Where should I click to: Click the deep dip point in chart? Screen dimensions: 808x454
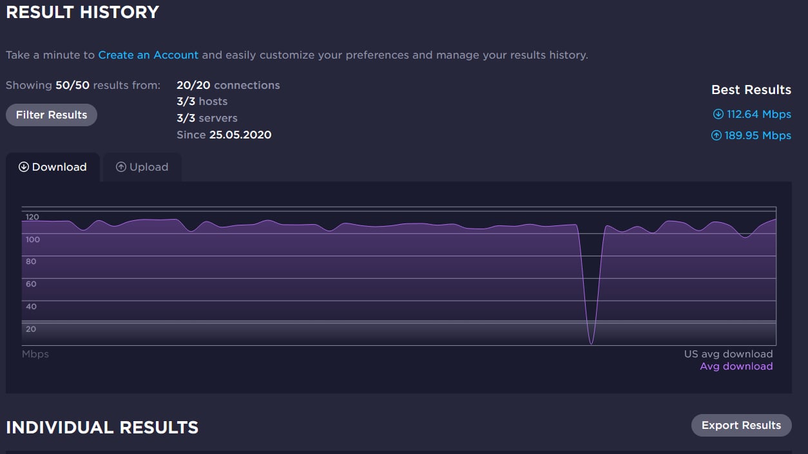tap(591, 343)
